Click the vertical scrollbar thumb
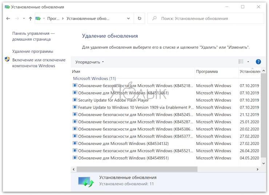 264,115
